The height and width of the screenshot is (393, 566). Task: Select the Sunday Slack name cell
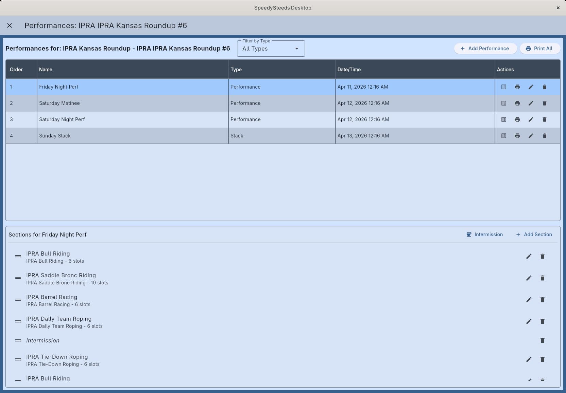tap(133, 136)
